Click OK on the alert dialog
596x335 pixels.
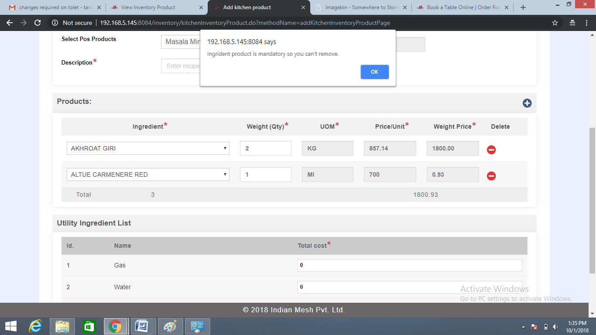[x=374, y=72]
